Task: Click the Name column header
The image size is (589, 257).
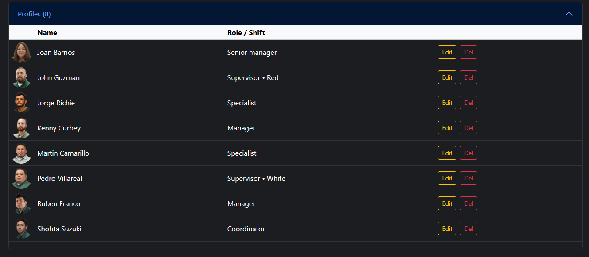Action: (47, 33)
